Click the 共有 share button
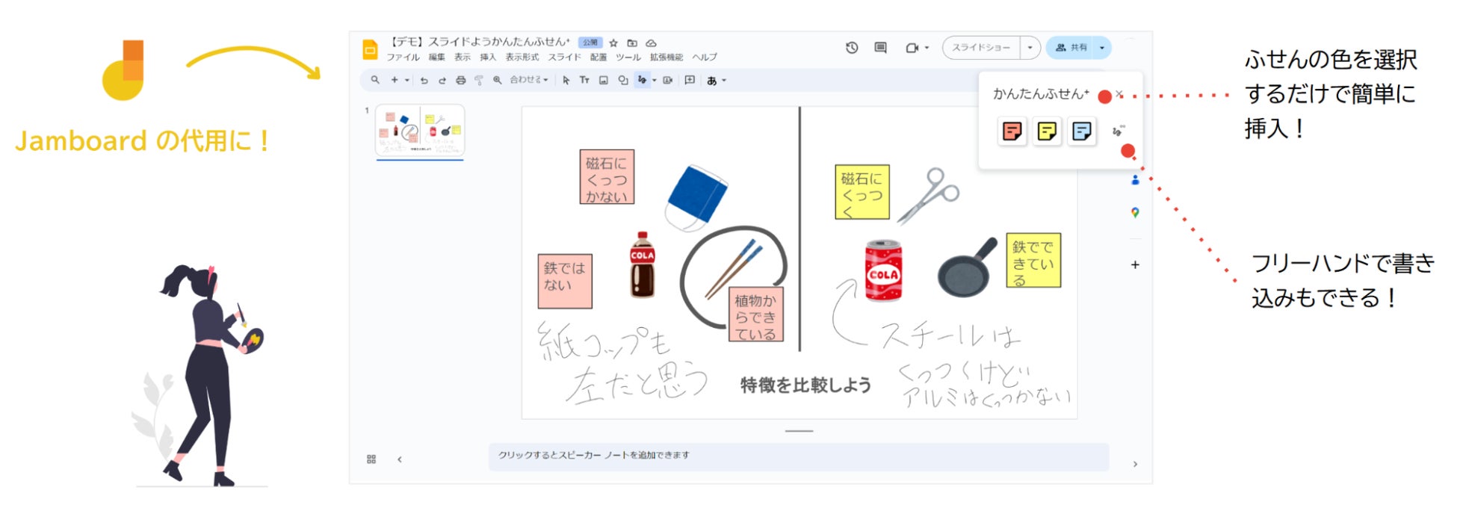1457x505 pixels. coord(1070,48)
